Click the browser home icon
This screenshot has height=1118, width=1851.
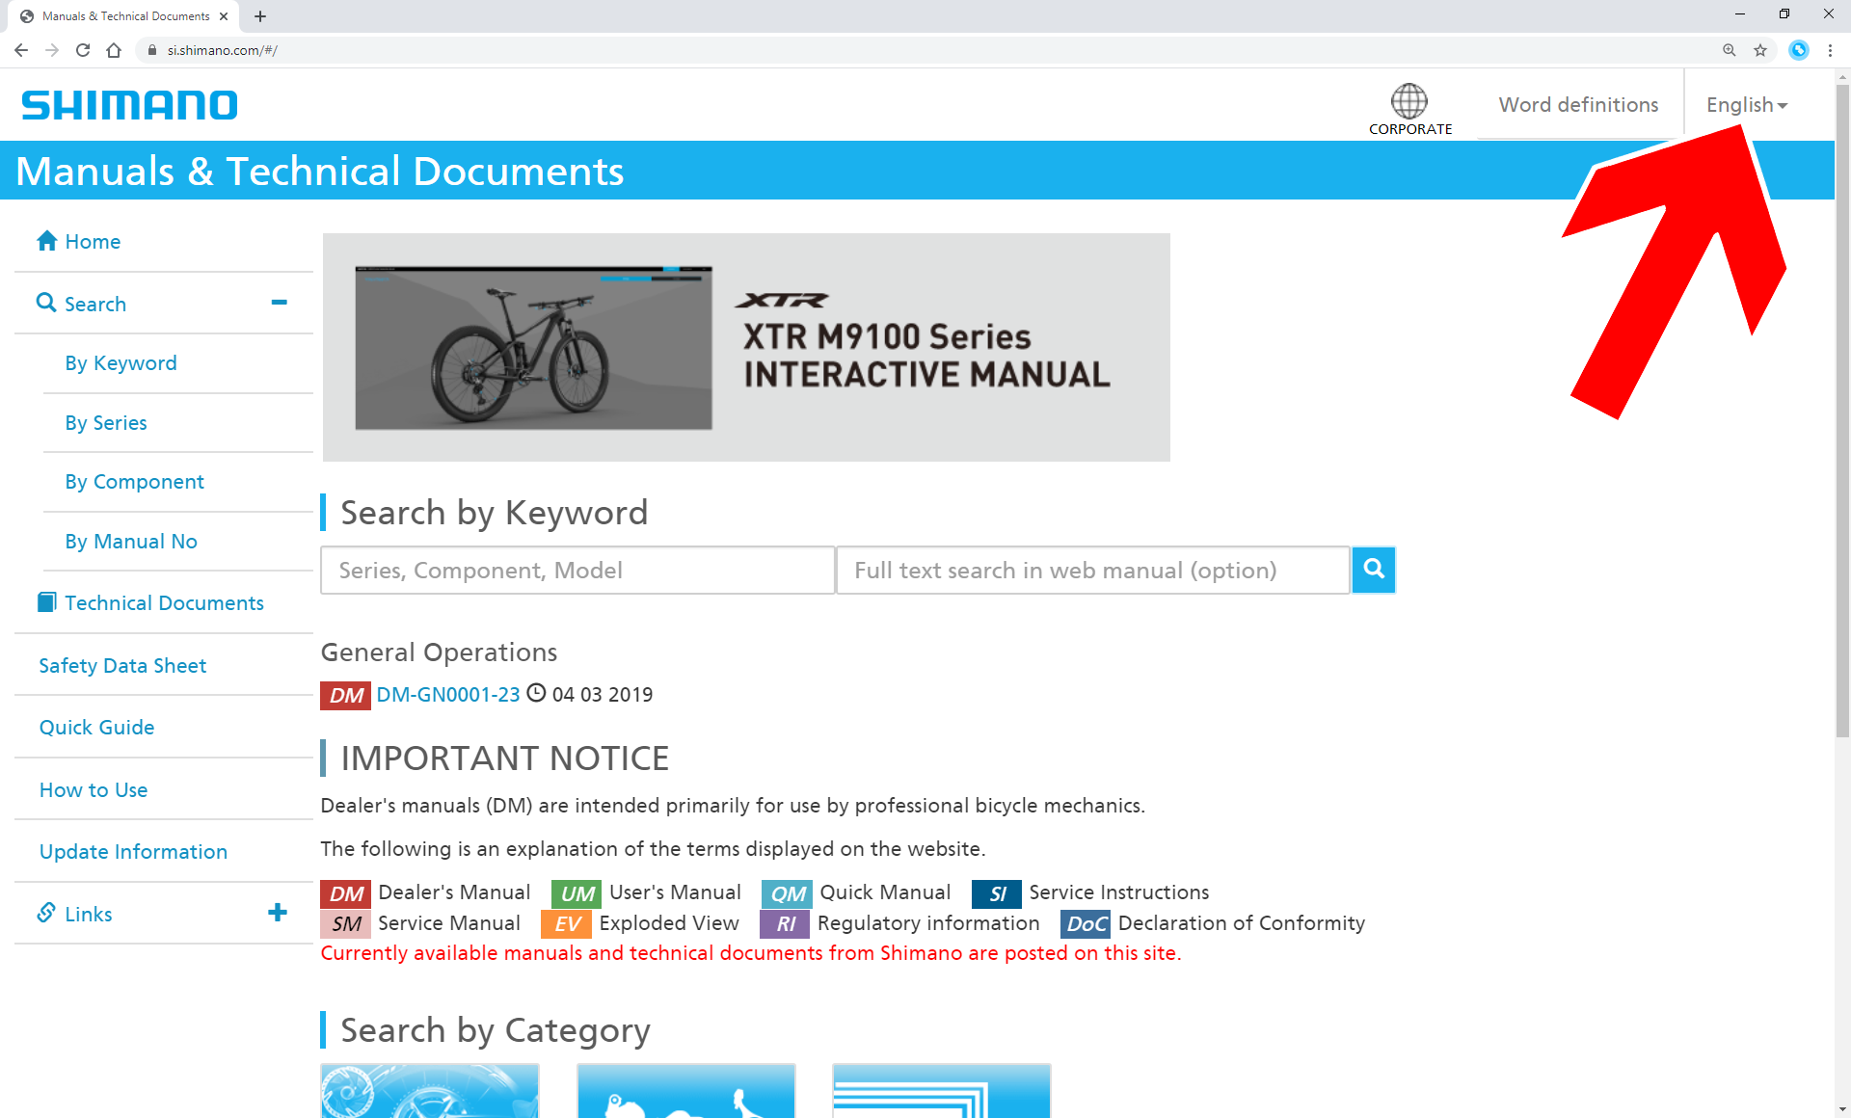[114, 50]
